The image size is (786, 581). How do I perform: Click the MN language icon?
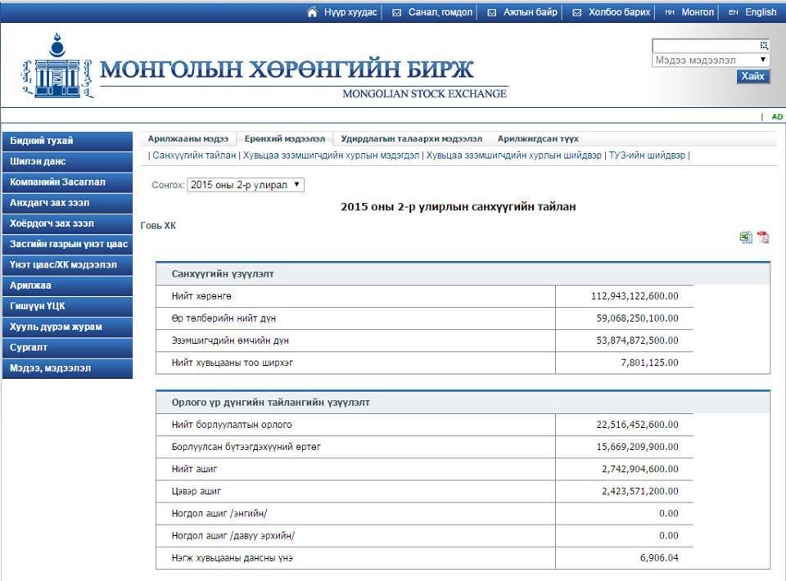tap(670, 12)
